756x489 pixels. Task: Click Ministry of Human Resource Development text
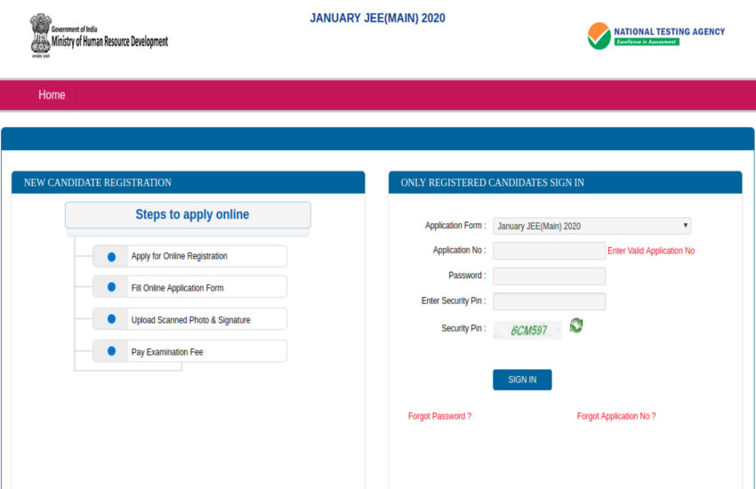click(110, 42)
